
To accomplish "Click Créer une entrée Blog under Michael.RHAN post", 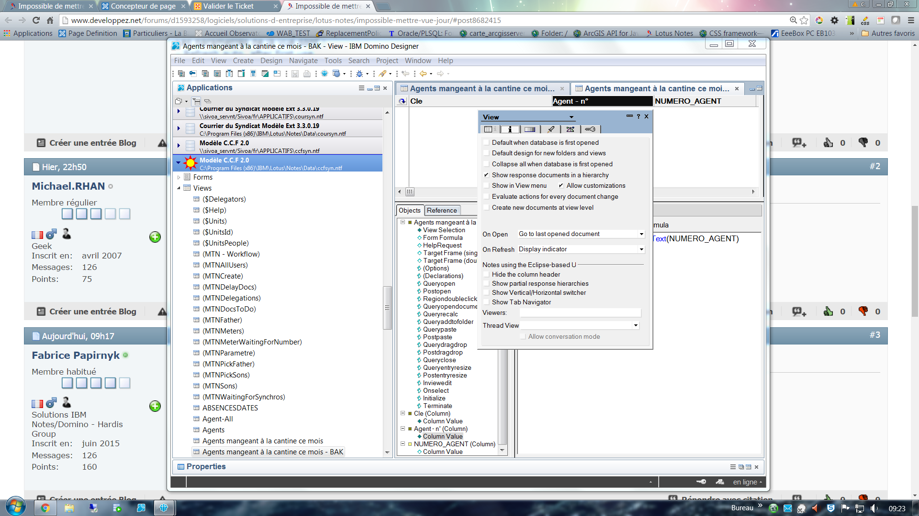I will coord(93,312).
